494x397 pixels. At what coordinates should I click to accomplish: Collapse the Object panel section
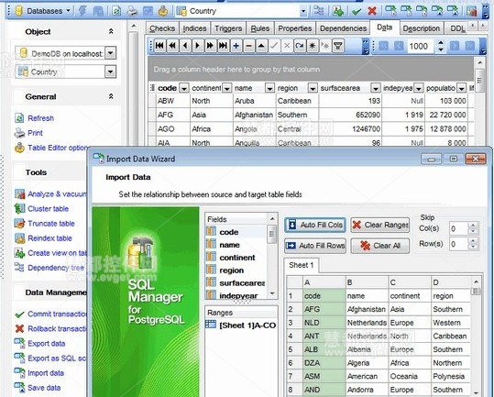click(x=111, y=31)
